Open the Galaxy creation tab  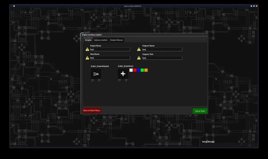pyautogui.click(x=101, y=40)
